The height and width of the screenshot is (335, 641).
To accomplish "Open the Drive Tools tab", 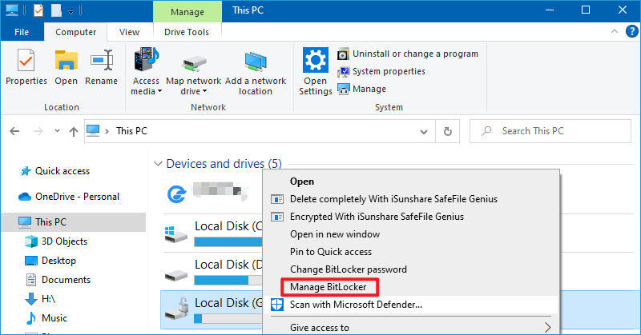I will coord(187,32).
